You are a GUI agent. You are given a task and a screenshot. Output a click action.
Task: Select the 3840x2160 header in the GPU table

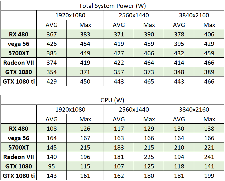pos(194,109)
